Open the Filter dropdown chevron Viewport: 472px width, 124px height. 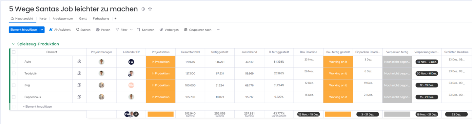click(131, 30)
